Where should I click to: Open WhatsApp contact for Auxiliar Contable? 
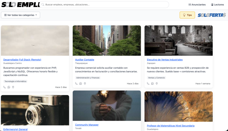pyautogui.click(x=81, y=84)
